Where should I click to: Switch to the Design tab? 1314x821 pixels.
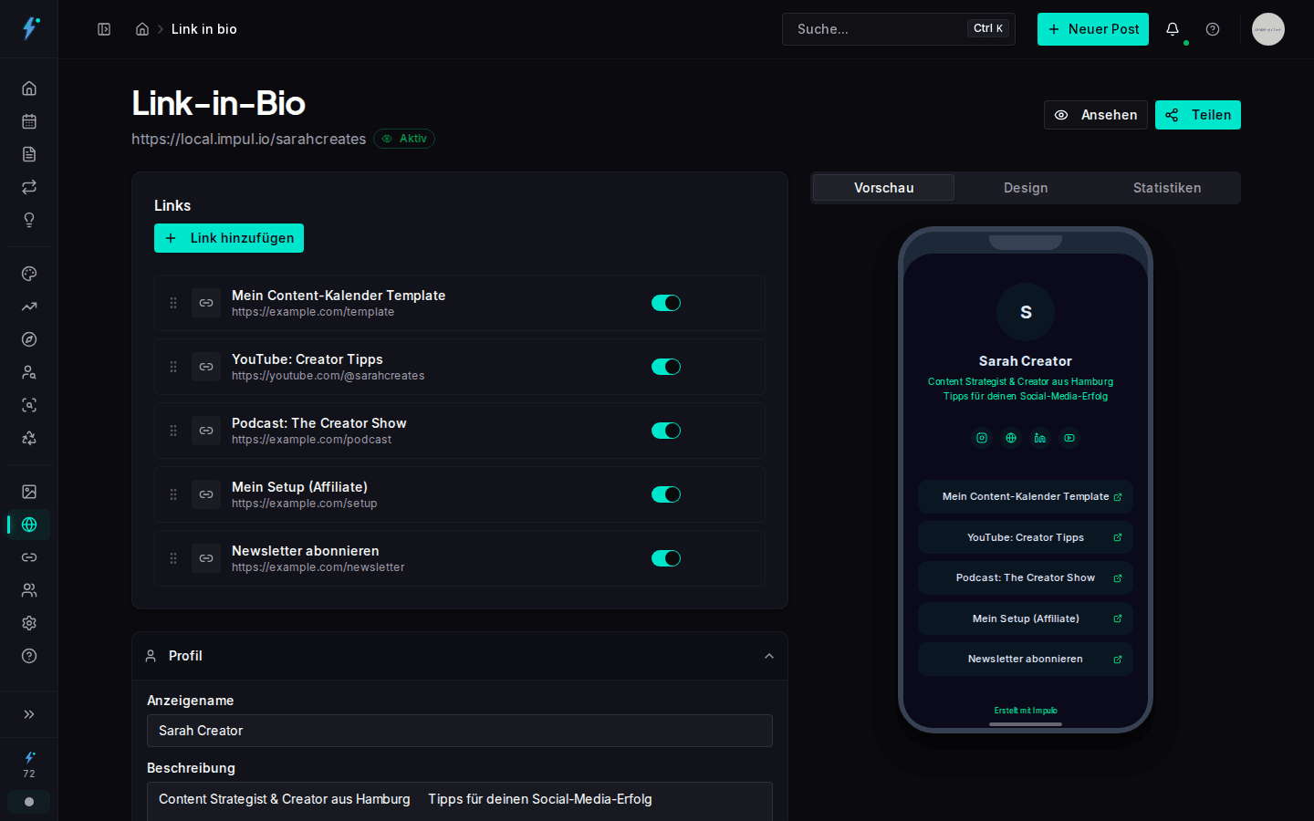[1026, 188]
